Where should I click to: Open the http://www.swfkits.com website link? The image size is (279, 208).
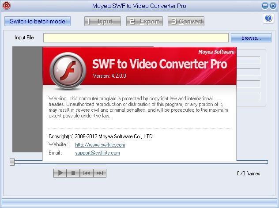(x=100, y=145)
